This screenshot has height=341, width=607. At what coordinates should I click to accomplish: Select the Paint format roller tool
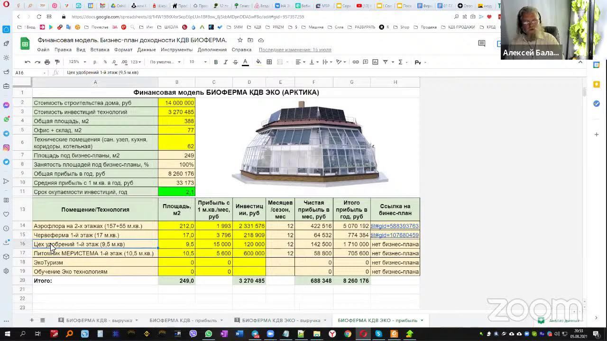click(x=57, y=62)
